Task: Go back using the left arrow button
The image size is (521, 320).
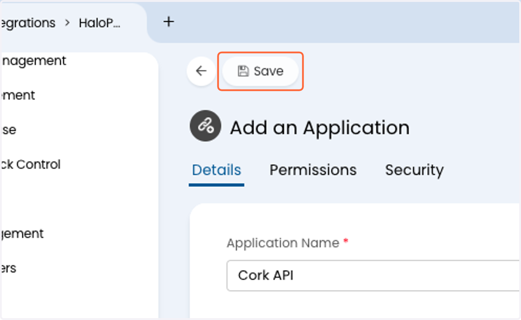Action: (201, 71)
